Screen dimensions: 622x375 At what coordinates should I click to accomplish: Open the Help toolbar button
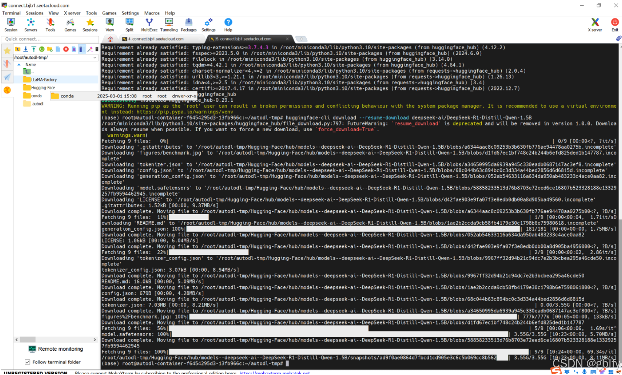click(x=228, y=25)
